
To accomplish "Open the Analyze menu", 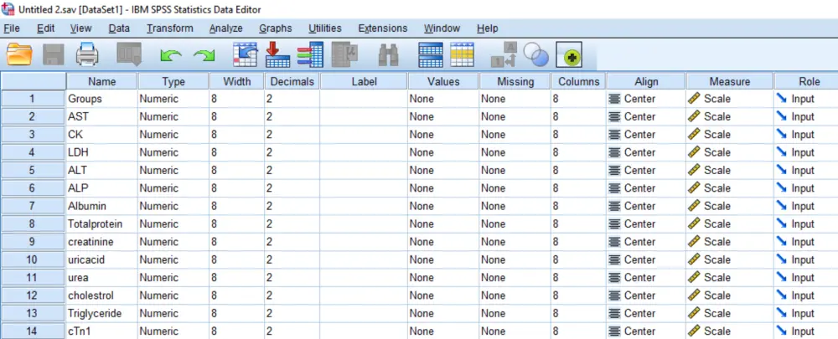I will coord(226,28).
